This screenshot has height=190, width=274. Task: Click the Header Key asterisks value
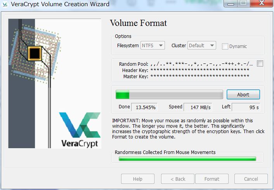point(200,70)
